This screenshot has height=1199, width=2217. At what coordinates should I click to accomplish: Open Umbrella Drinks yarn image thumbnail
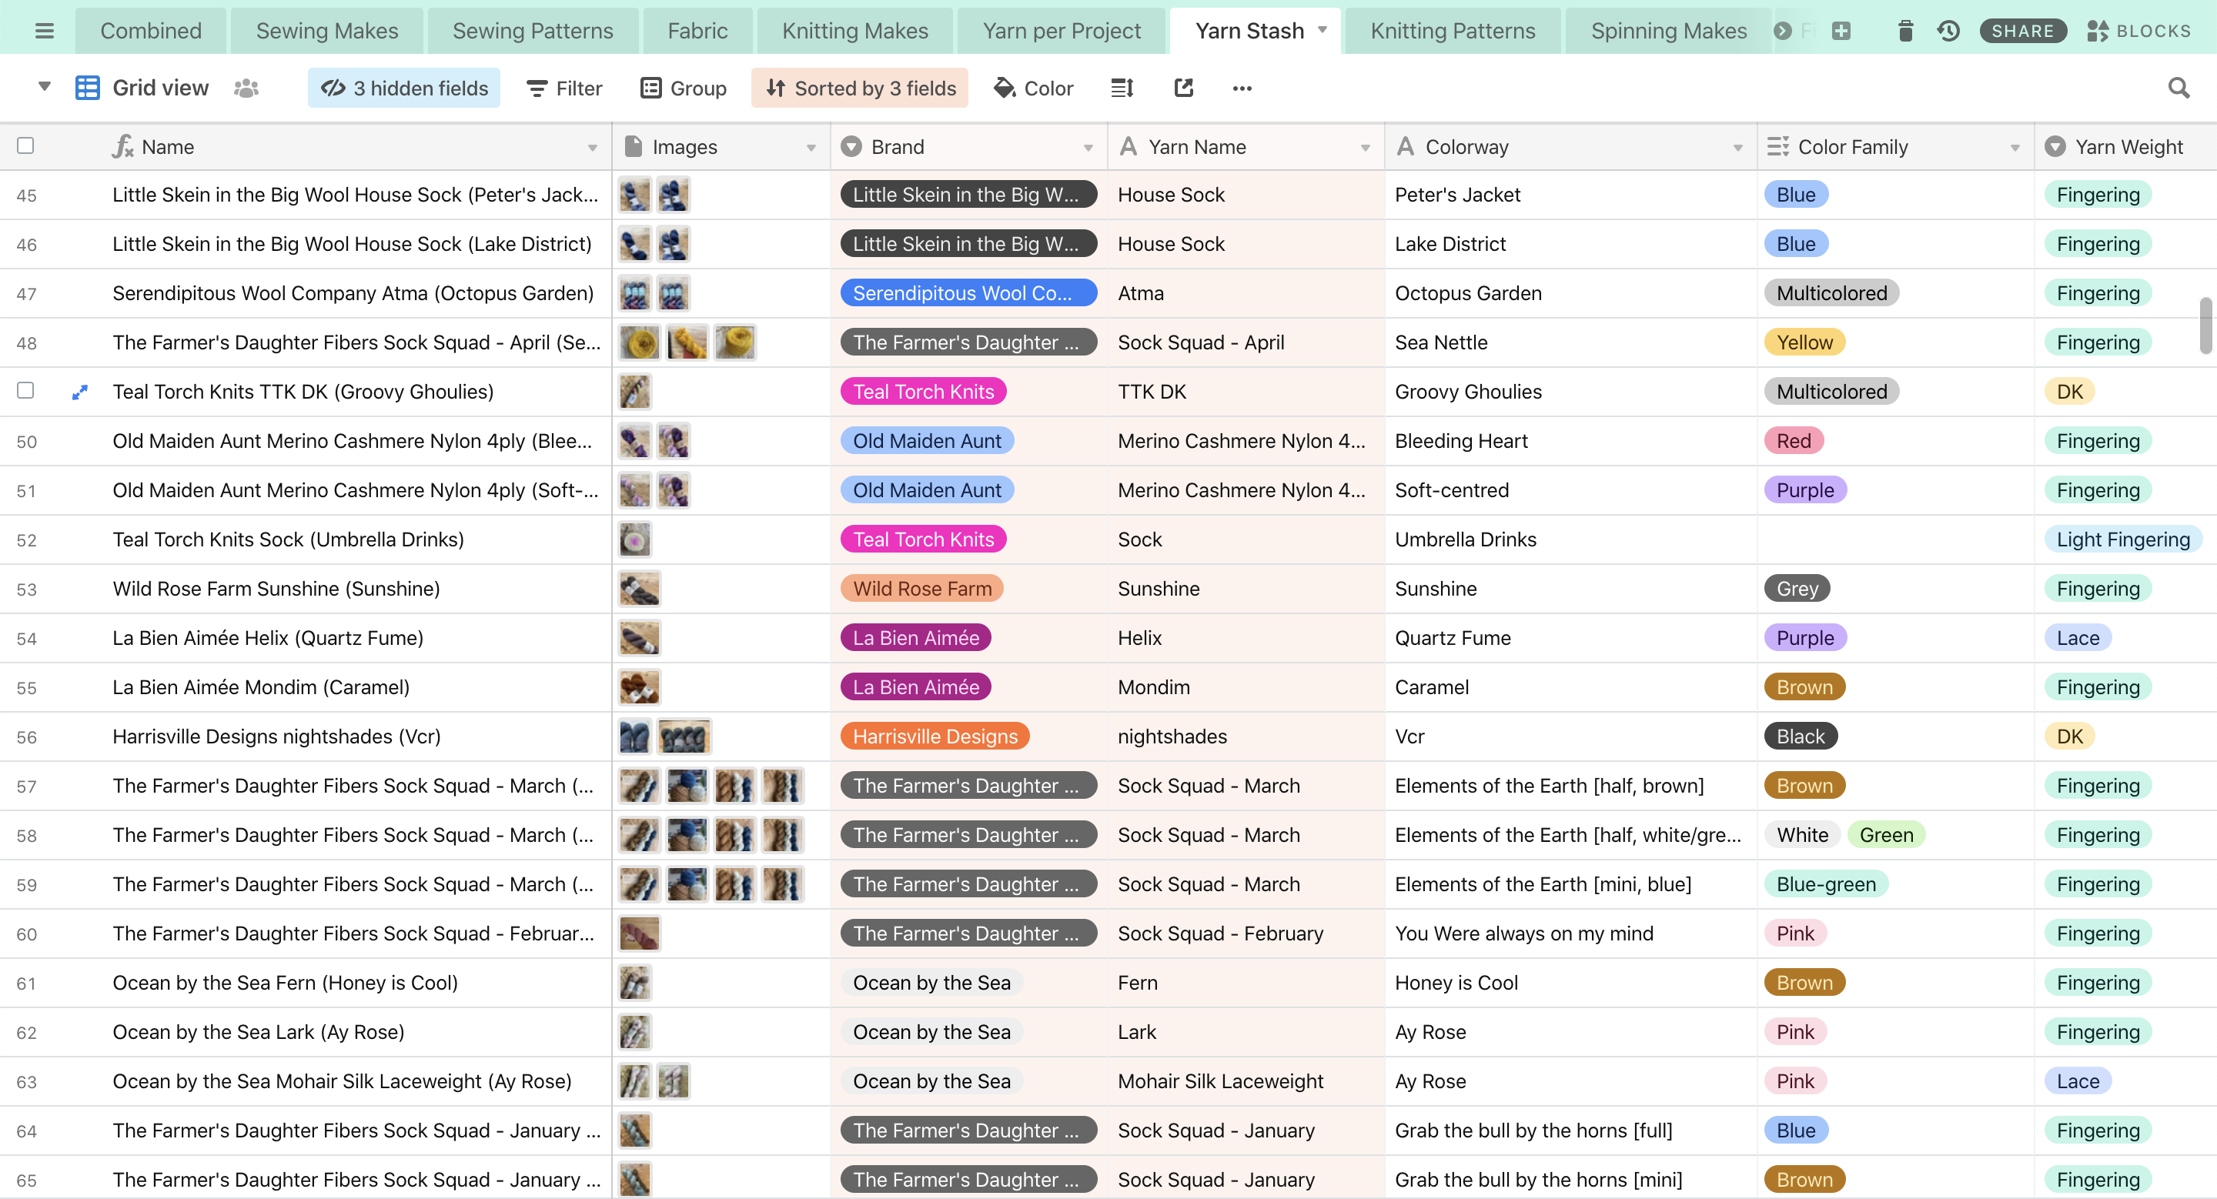(x=634, y=539)
